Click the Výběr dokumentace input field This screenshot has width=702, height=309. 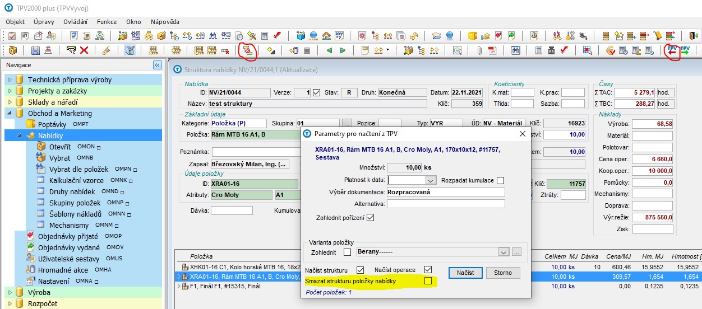click(446, 192)
